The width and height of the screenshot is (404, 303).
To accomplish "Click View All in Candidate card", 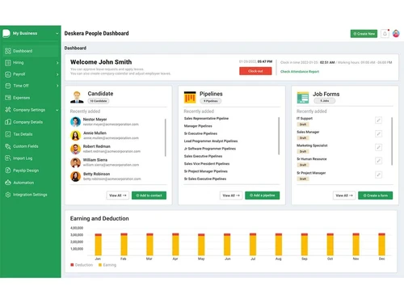I will tap(117, 196).
